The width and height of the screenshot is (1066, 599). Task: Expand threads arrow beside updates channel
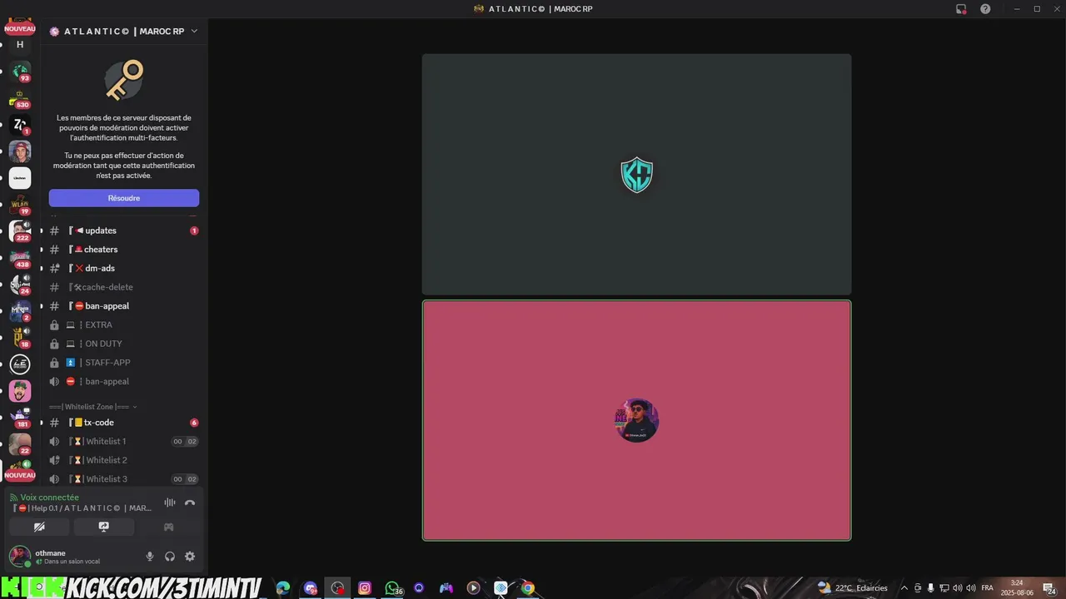(42, 230)
